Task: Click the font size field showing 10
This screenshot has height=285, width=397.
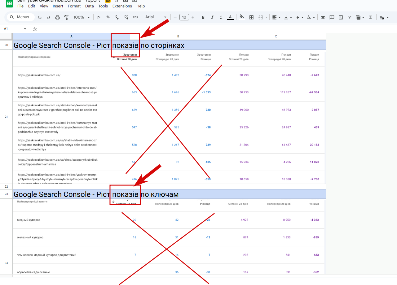Action: pyautogui.click(x=184, y=17)
